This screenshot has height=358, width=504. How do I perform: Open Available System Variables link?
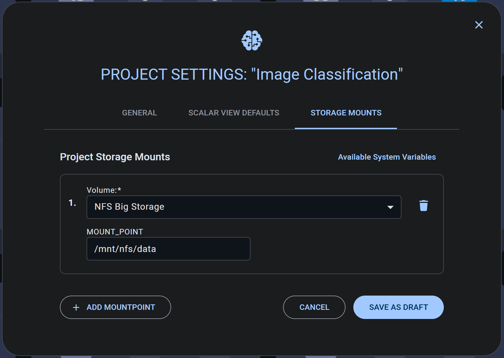(387, 157)
